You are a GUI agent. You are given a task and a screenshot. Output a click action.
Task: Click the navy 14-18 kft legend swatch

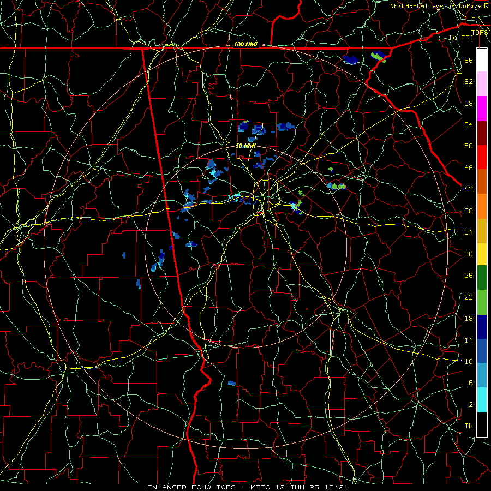tap(482, 327)
